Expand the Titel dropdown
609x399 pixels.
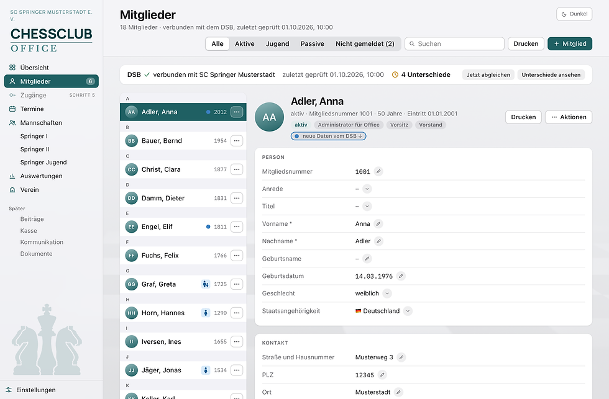click(367, 206)
